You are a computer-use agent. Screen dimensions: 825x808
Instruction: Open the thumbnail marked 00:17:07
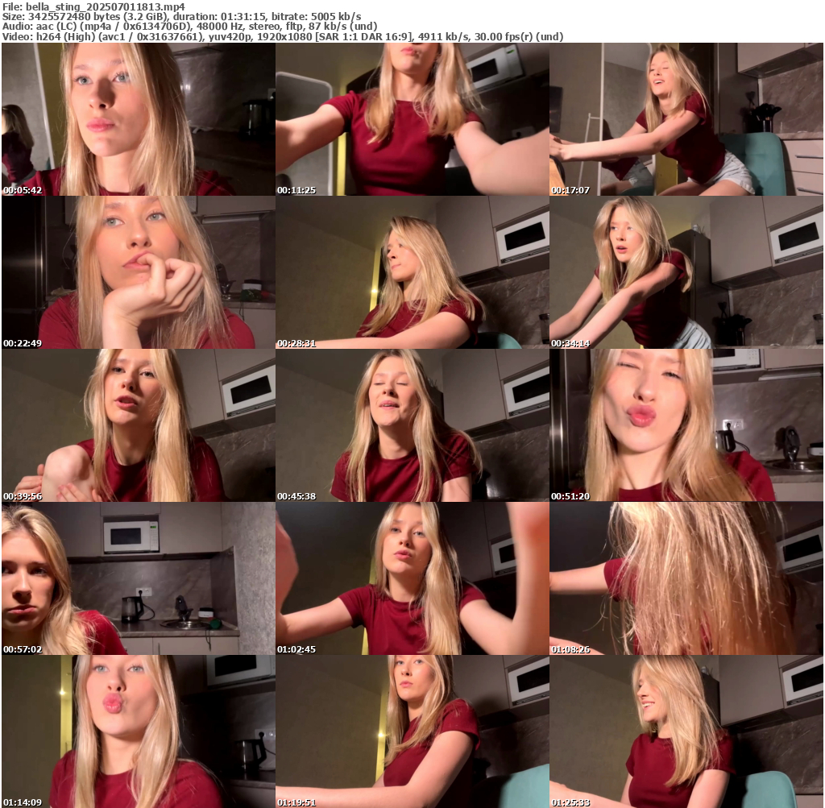[686, 119]
